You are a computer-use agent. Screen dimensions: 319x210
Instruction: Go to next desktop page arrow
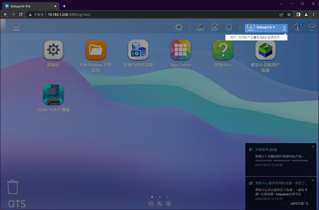pyautogui.click(x=314, y=119)
